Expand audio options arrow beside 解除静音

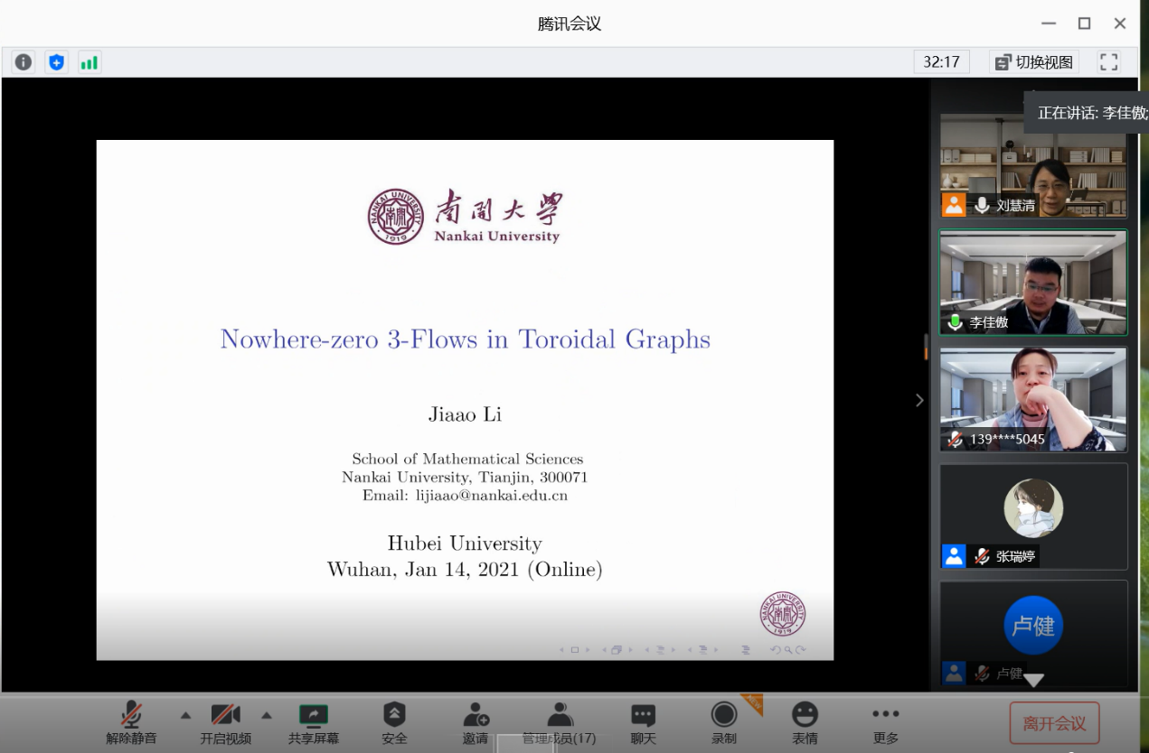point(185,715)
